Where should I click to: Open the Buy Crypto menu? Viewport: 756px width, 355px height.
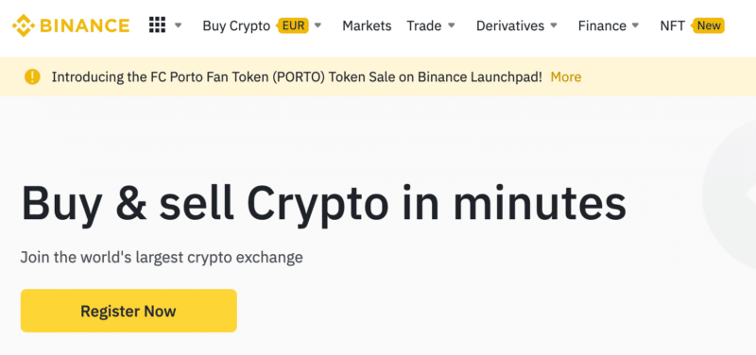[x=236, y=25]
